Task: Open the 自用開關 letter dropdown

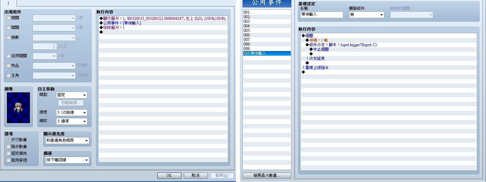Action: point(45,56)
